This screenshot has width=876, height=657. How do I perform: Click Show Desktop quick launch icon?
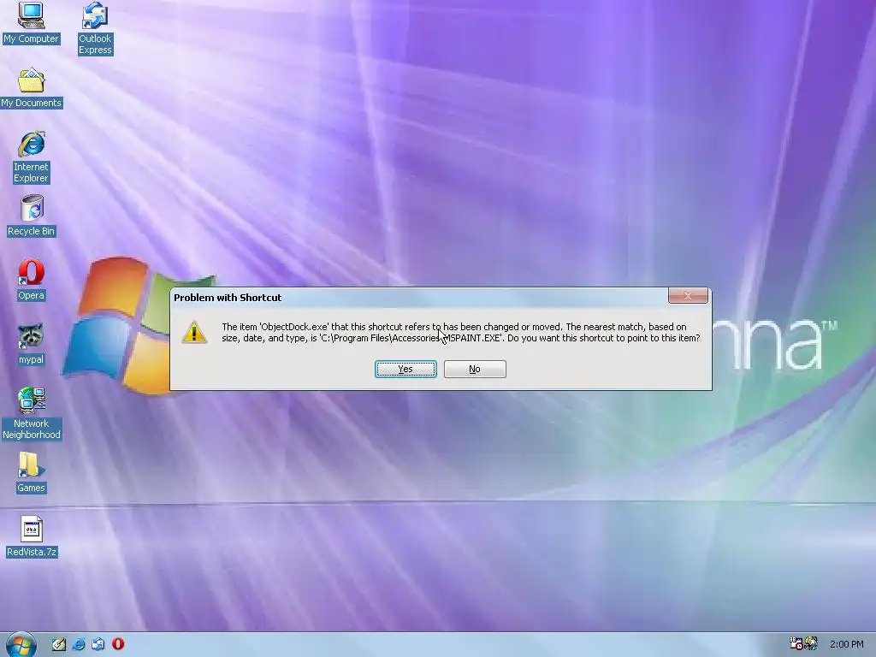pos(59,644)
